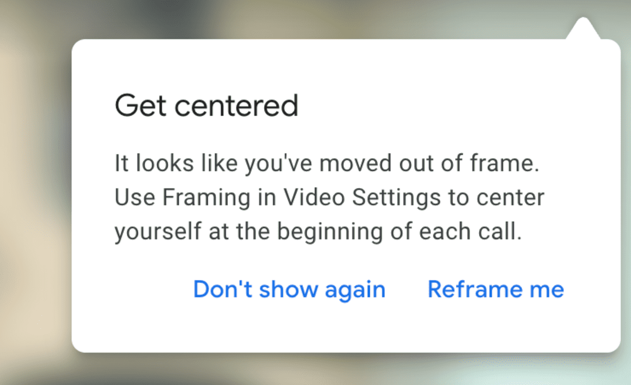Click empty white space between both blue buttons

[x=406, y=289]
